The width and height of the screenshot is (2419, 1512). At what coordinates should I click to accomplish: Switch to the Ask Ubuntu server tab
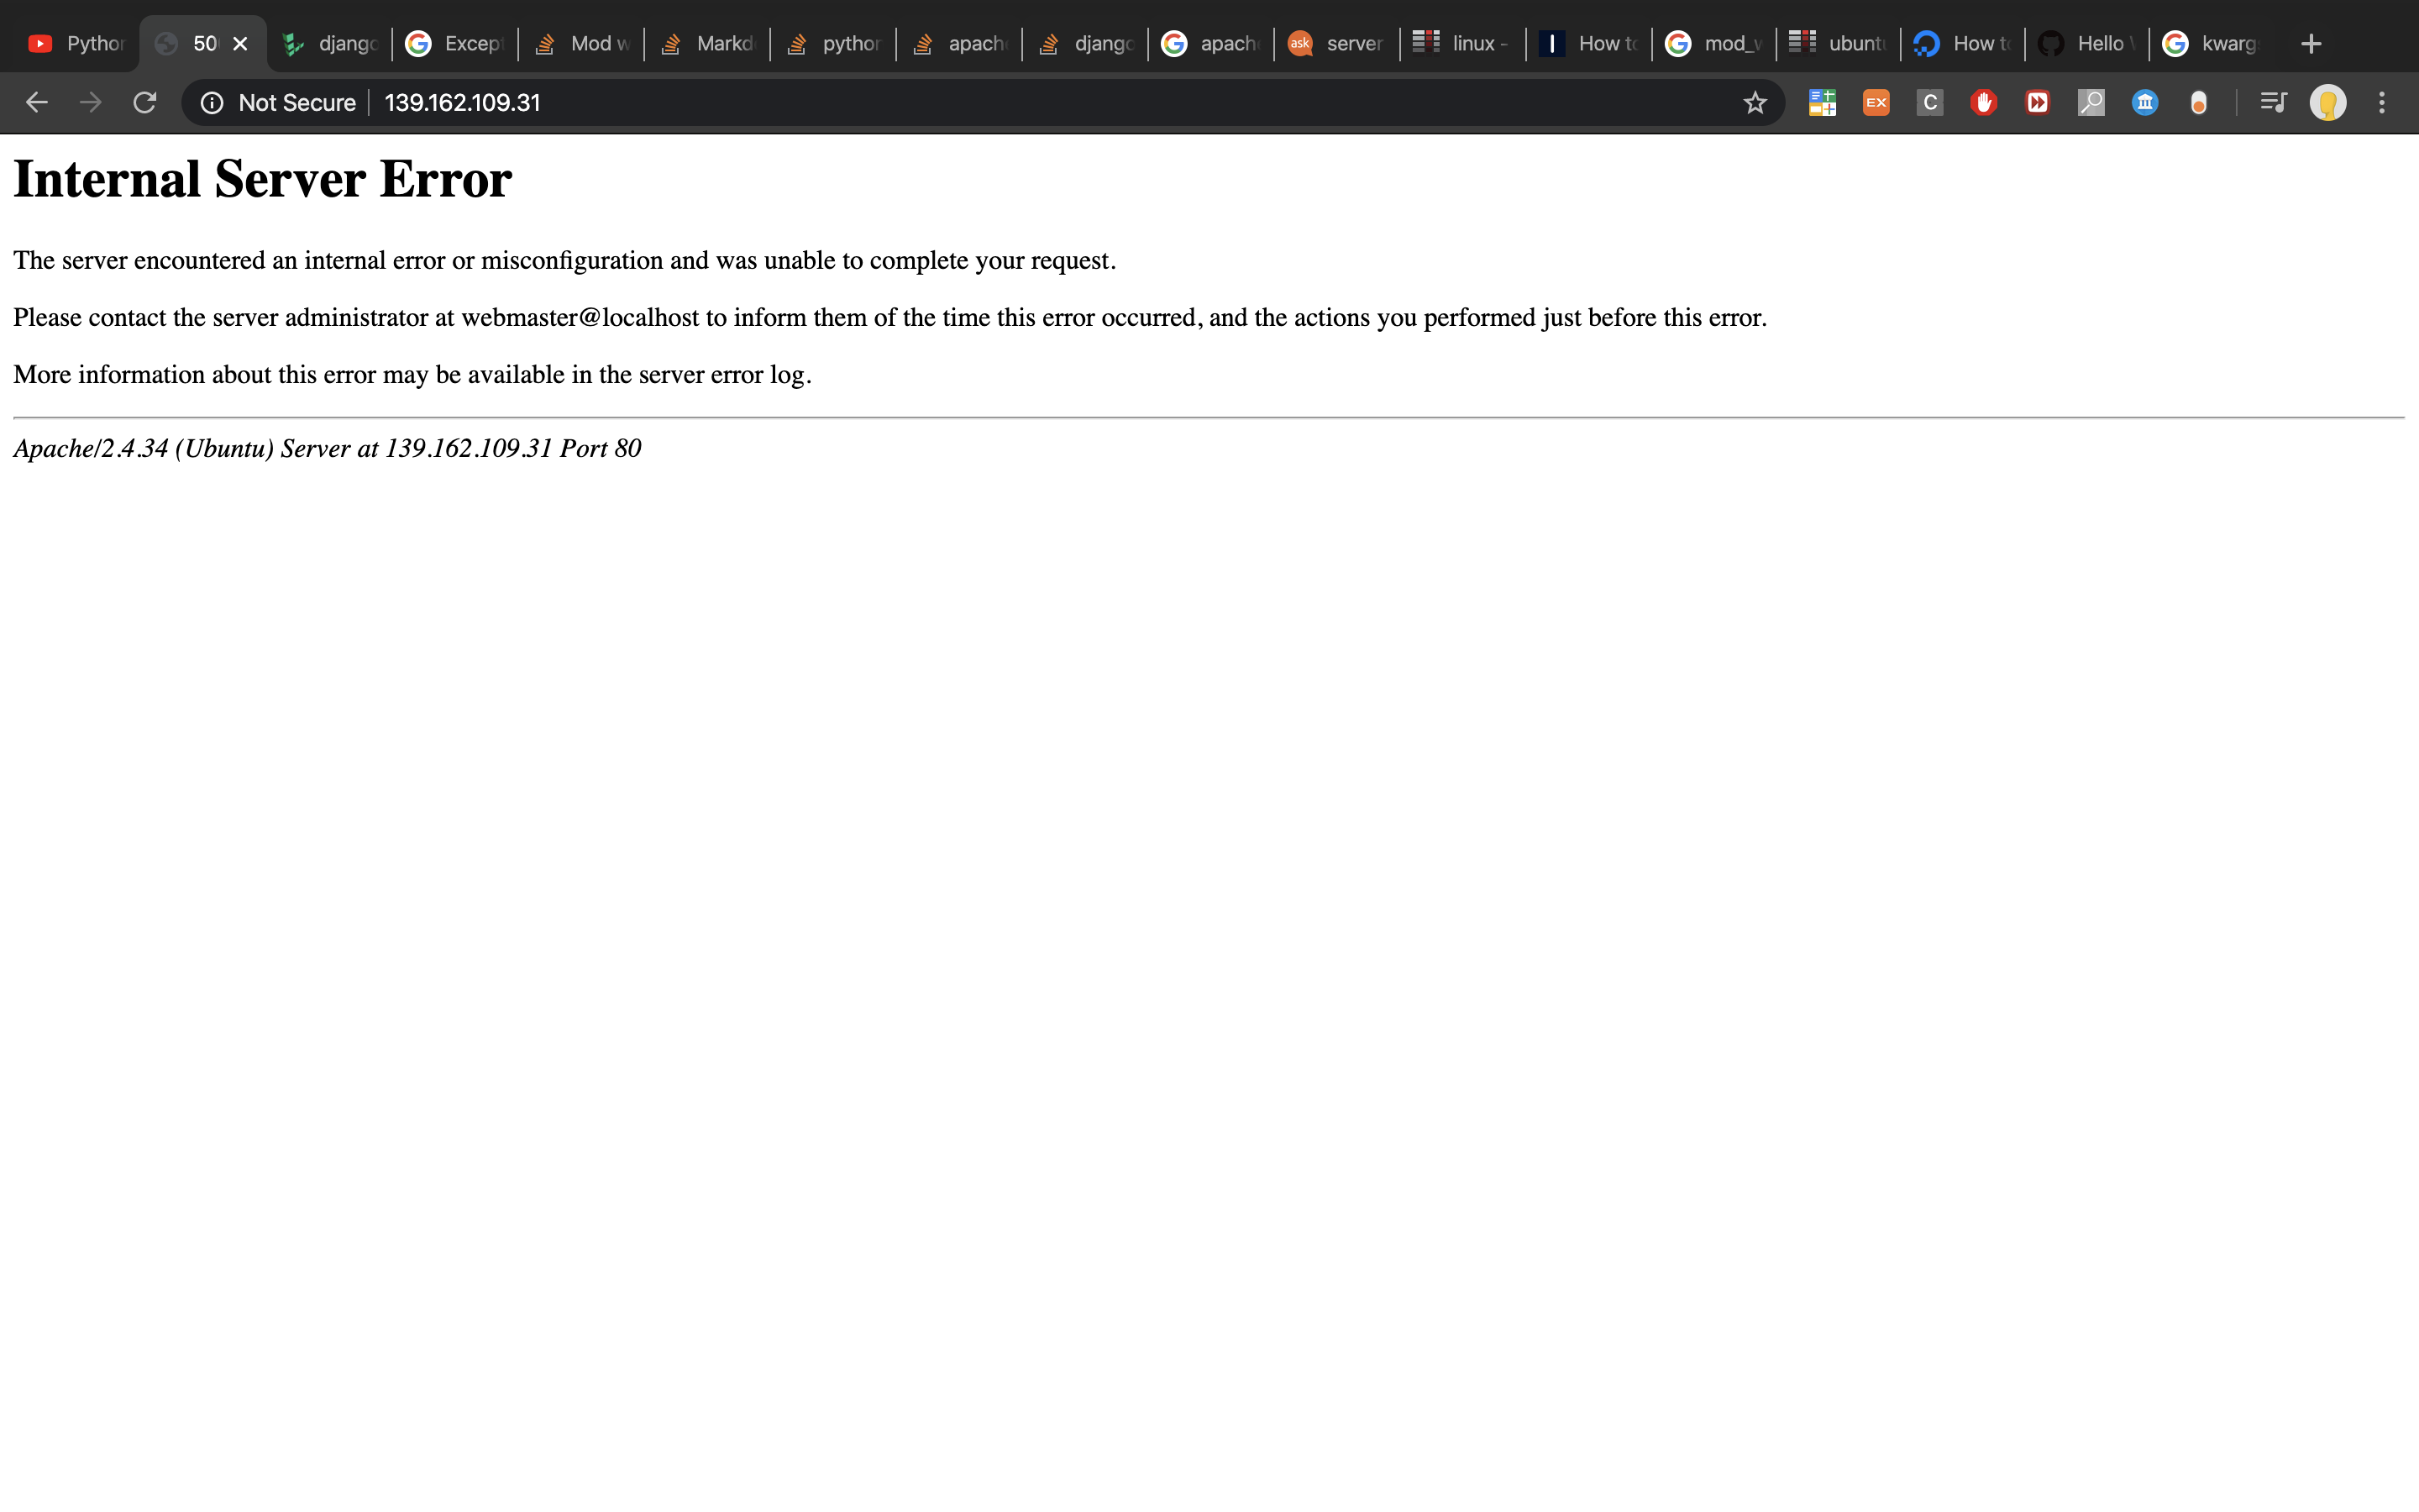1336,44
